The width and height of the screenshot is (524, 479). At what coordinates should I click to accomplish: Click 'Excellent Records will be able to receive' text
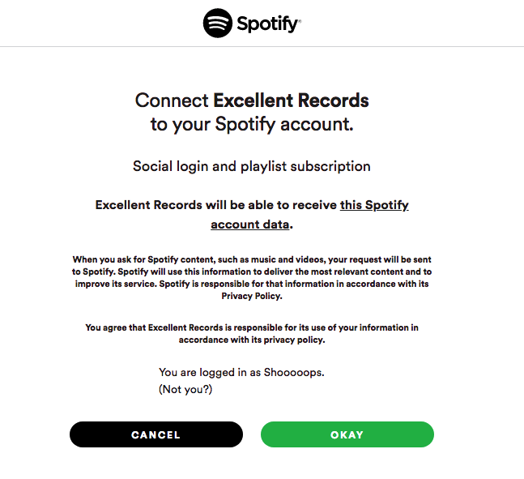point(216,205)
